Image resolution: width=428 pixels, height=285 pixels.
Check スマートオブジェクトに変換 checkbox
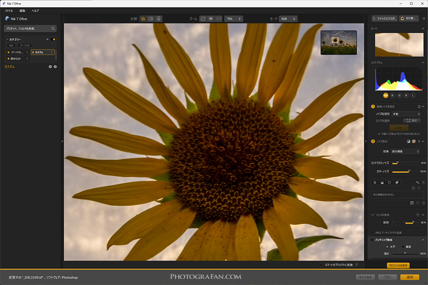(321, 265)
